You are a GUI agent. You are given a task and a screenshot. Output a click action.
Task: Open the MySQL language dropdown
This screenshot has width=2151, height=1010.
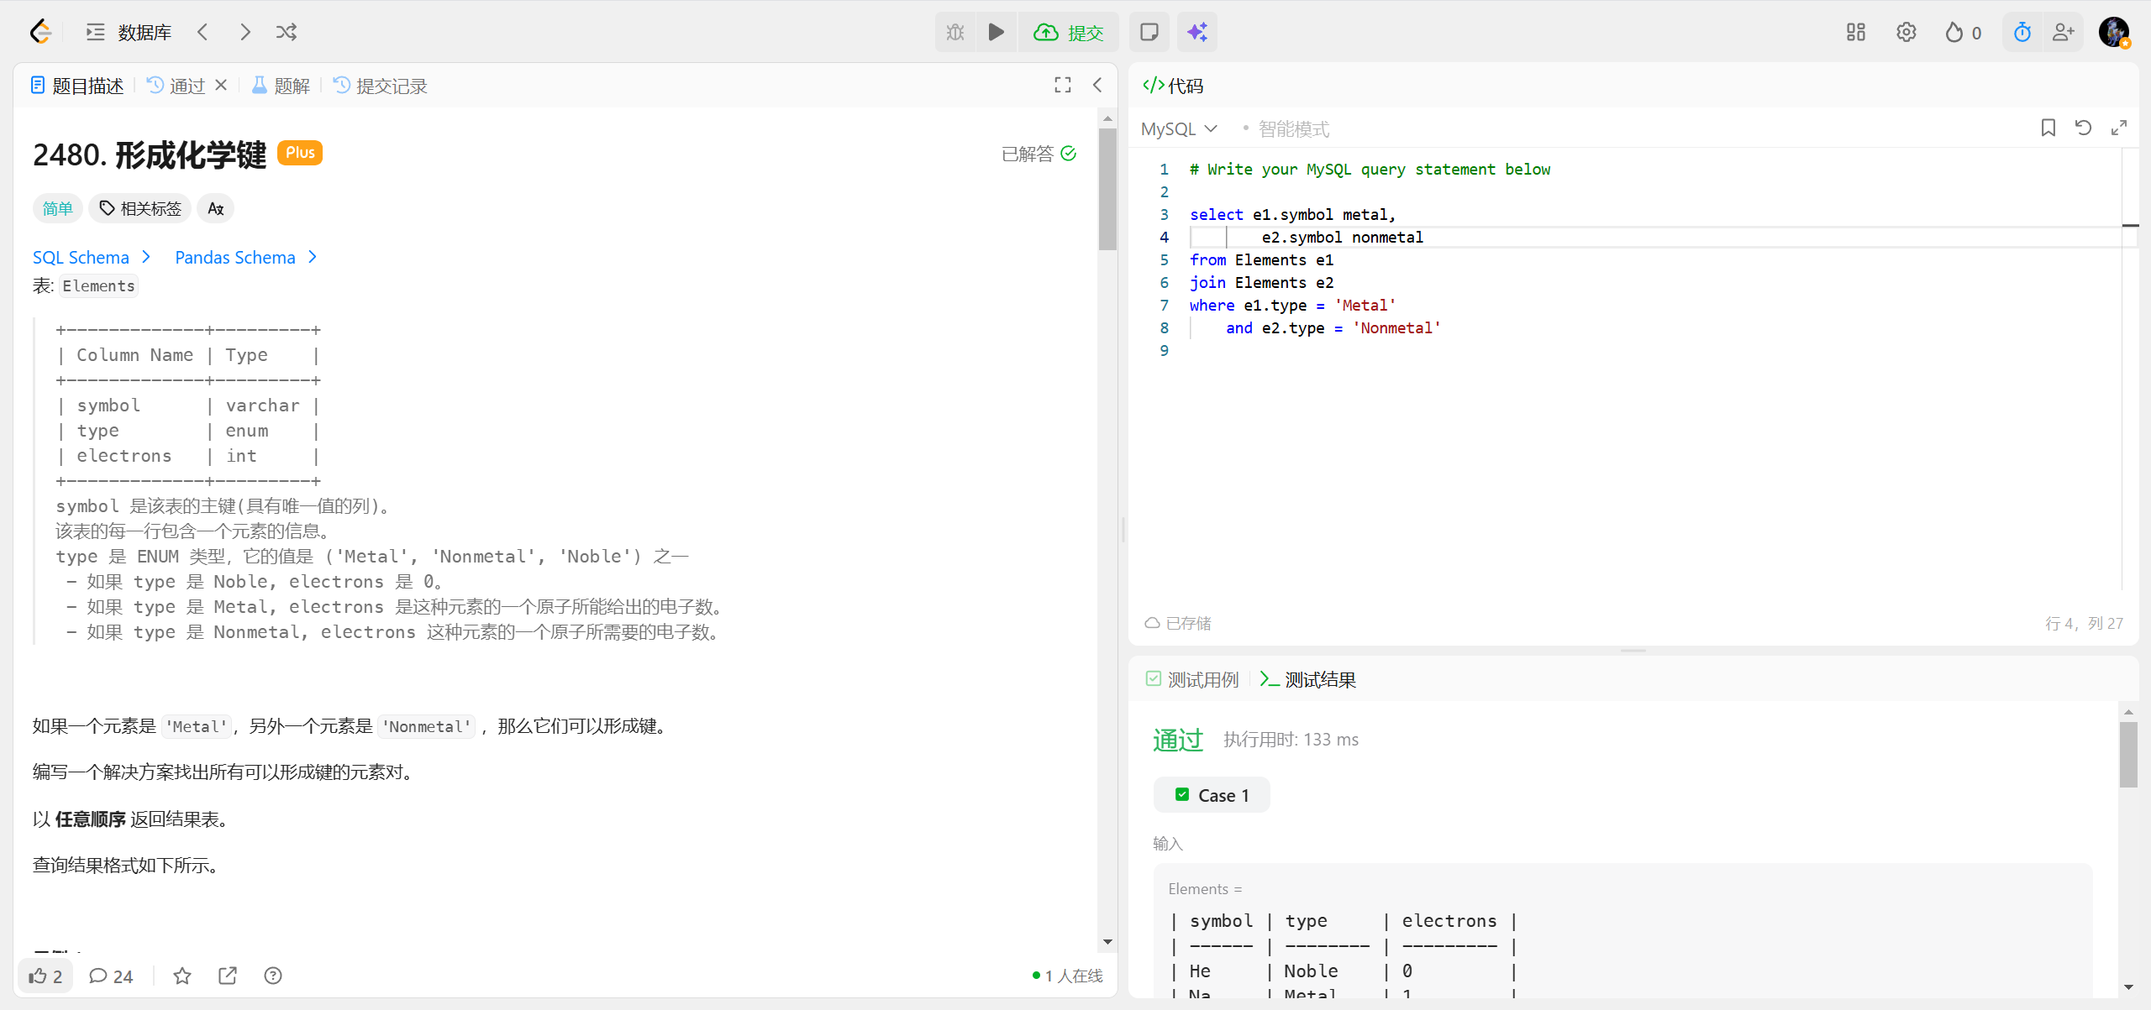click(x=1179, y=128)
